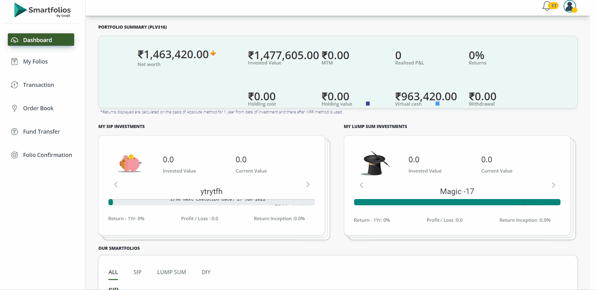The height and width of the screenshot is (290, 596).
Task: Click the piggy bank SIP thumbnail
Action: click(130, 164)
